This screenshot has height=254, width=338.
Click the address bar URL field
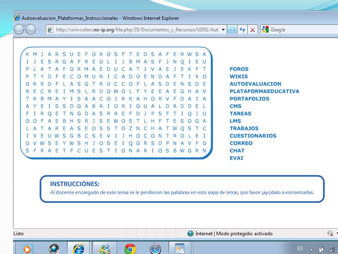pos(137,30)
